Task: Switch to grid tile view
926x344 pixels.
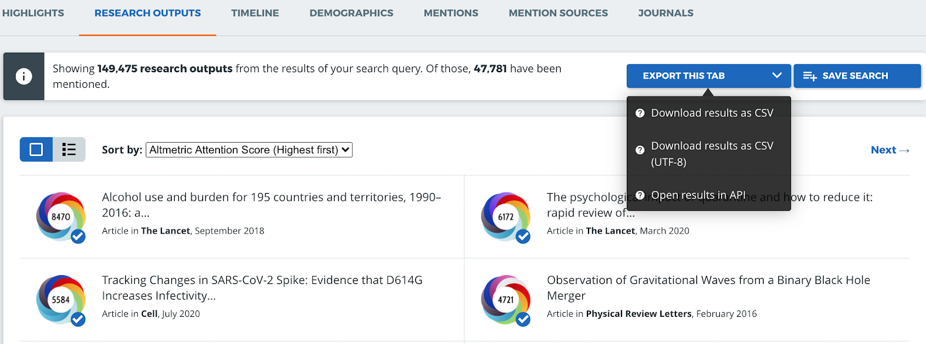Action: (x=36, y=150)
